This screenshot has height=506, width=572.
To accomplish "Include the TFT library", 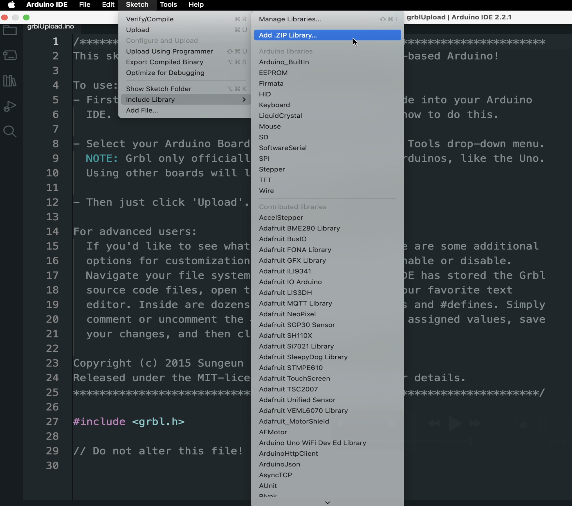I will (327, 180).
